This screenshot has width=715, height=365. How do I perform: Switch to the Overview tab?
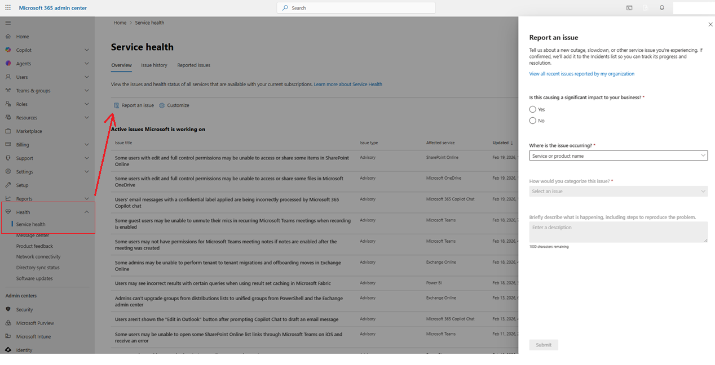[121, 65]
